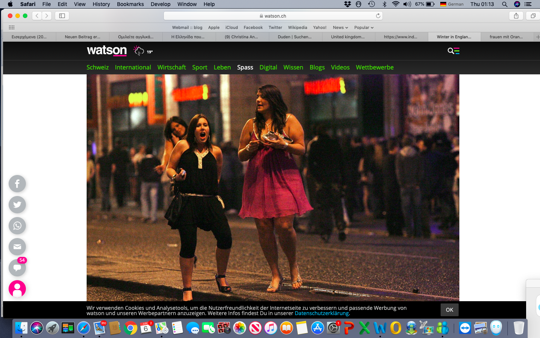540x338 pixels.
Task: Toggle the Safari sidebar button
Action: [x=62, y=16]
